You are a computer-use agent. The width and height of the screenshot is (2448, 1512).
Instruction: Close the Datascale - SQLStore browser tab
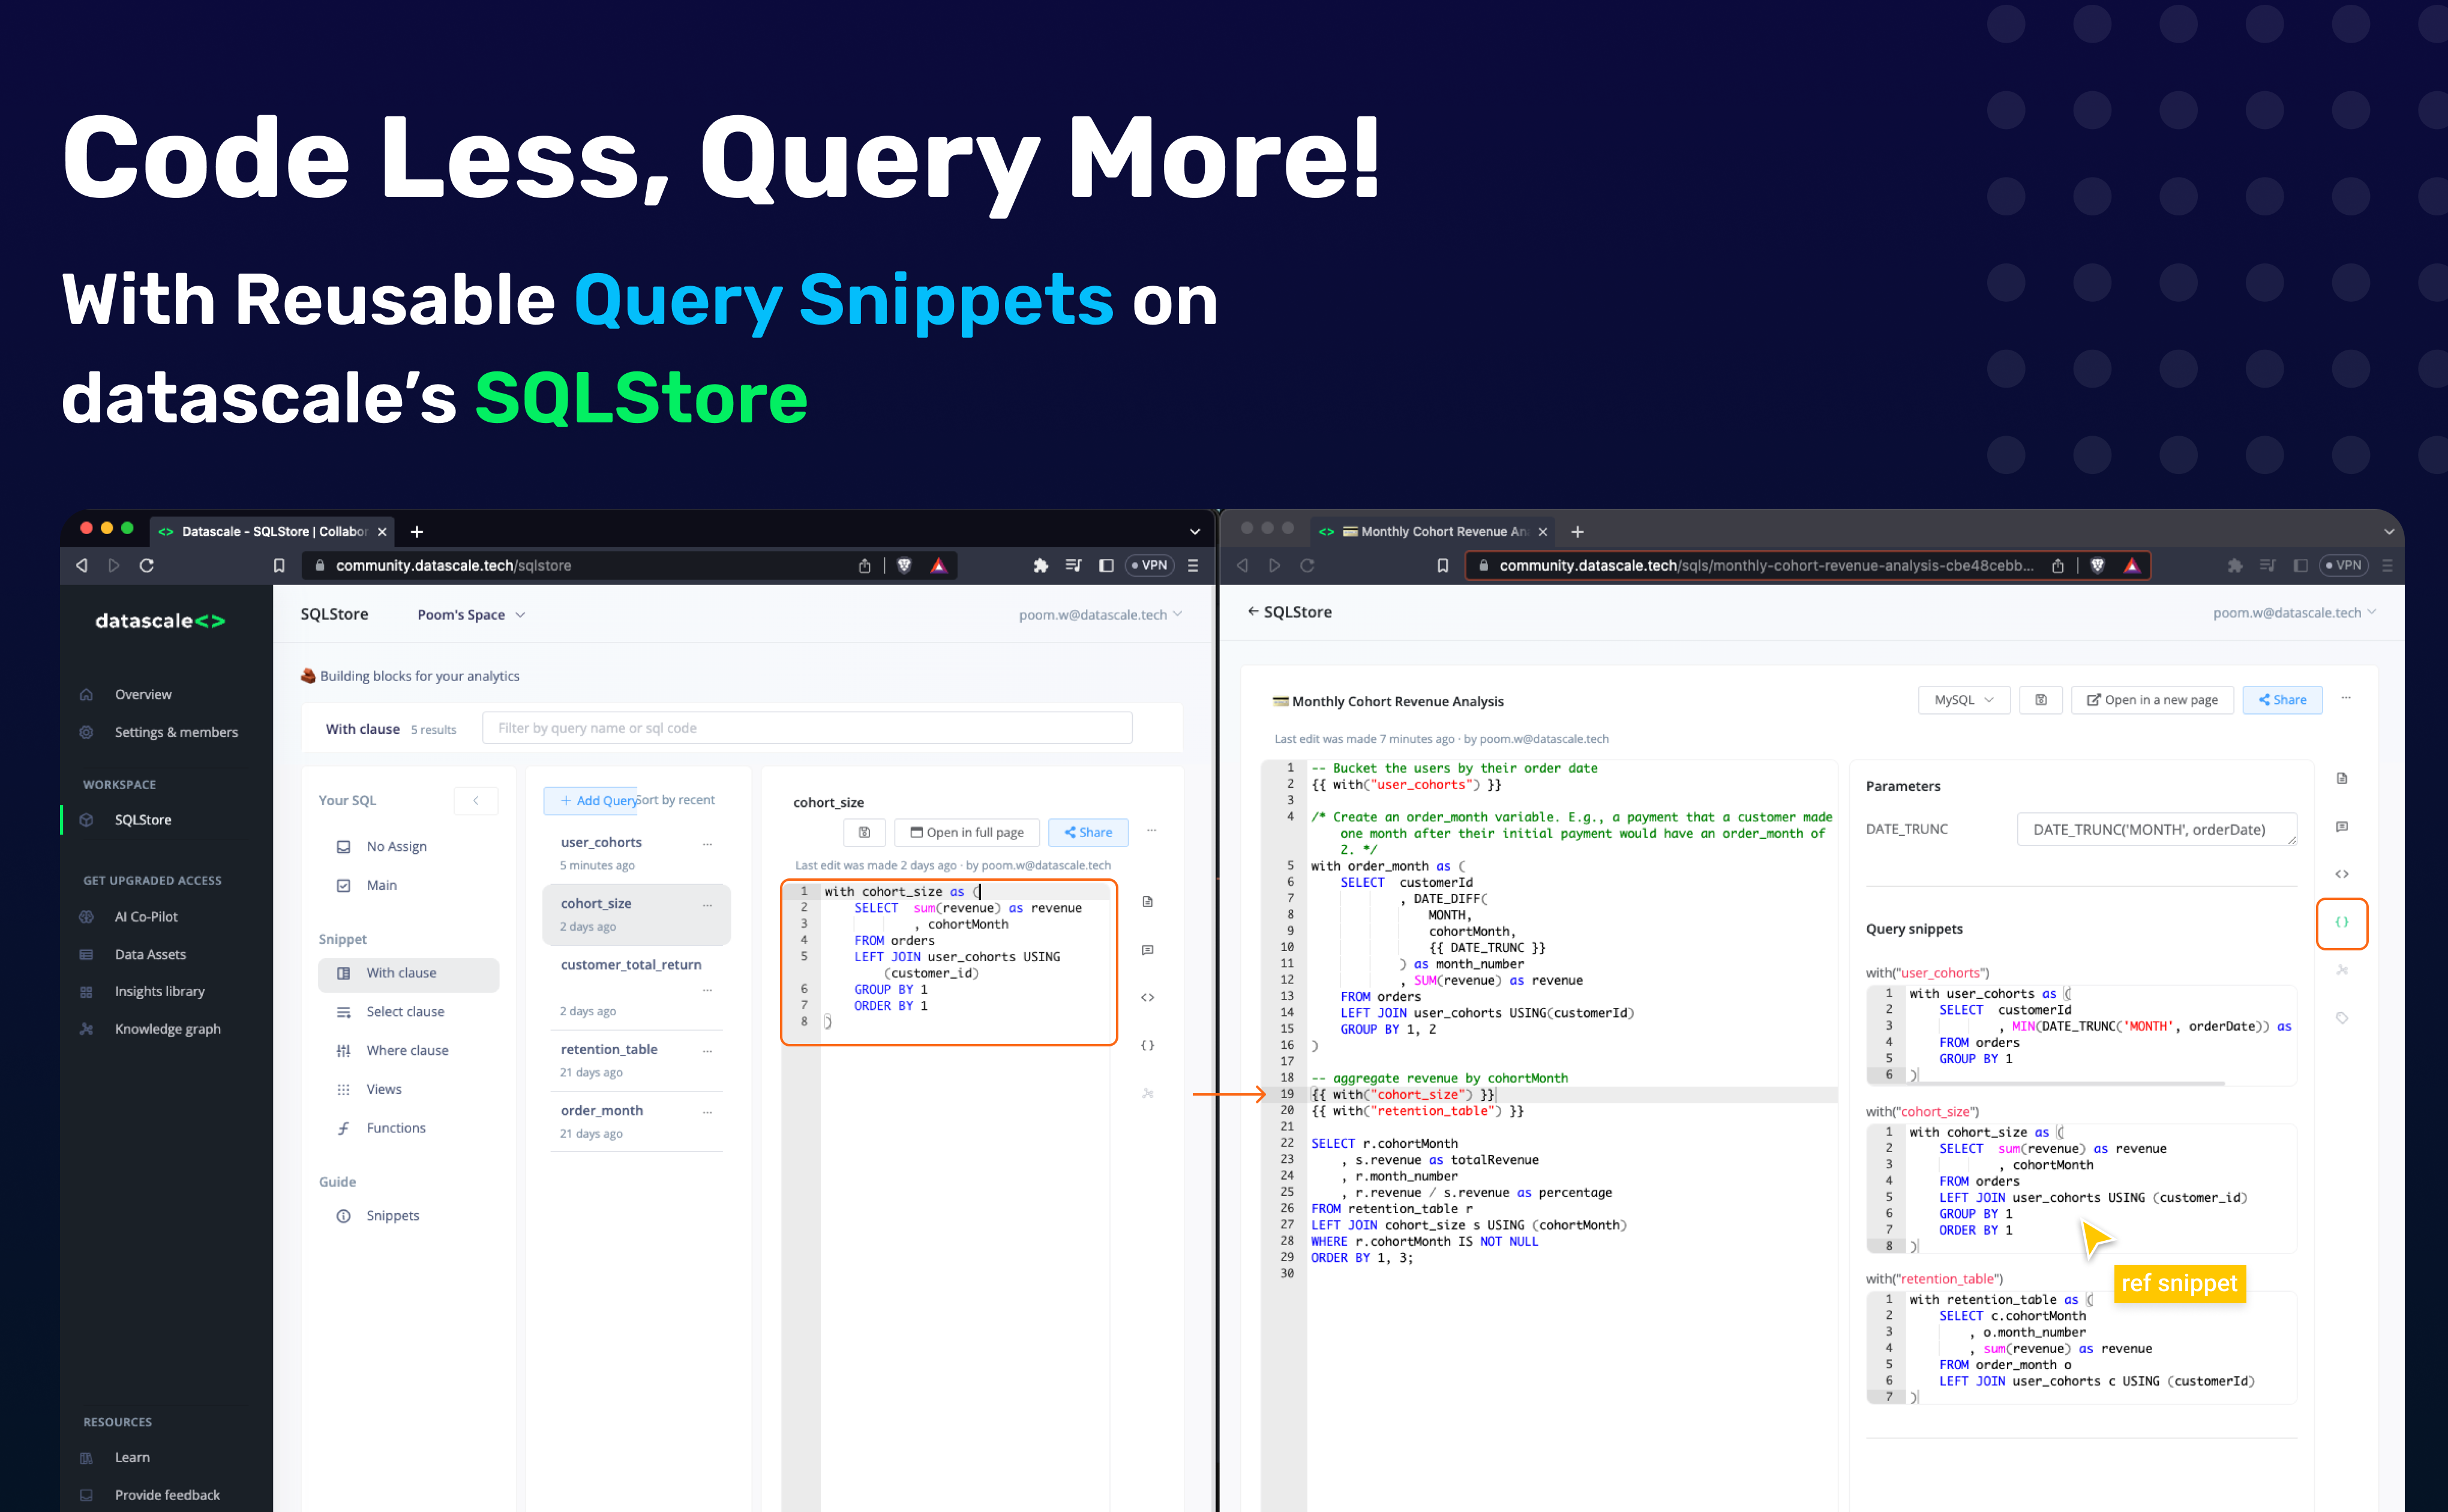382,531
